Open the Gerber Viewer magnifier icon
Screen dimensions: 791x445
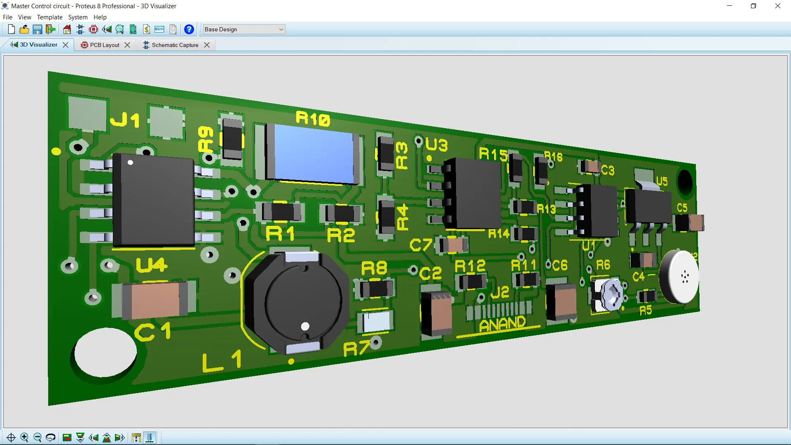pyautogui.click(x=120, y=29)
